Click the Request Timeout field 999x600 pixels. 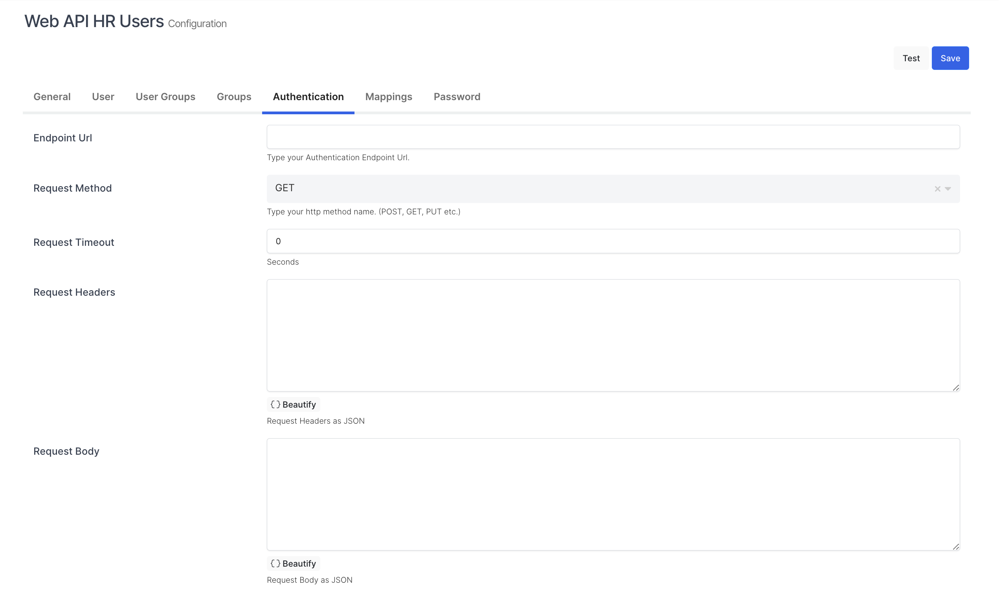tap(613, 241)
